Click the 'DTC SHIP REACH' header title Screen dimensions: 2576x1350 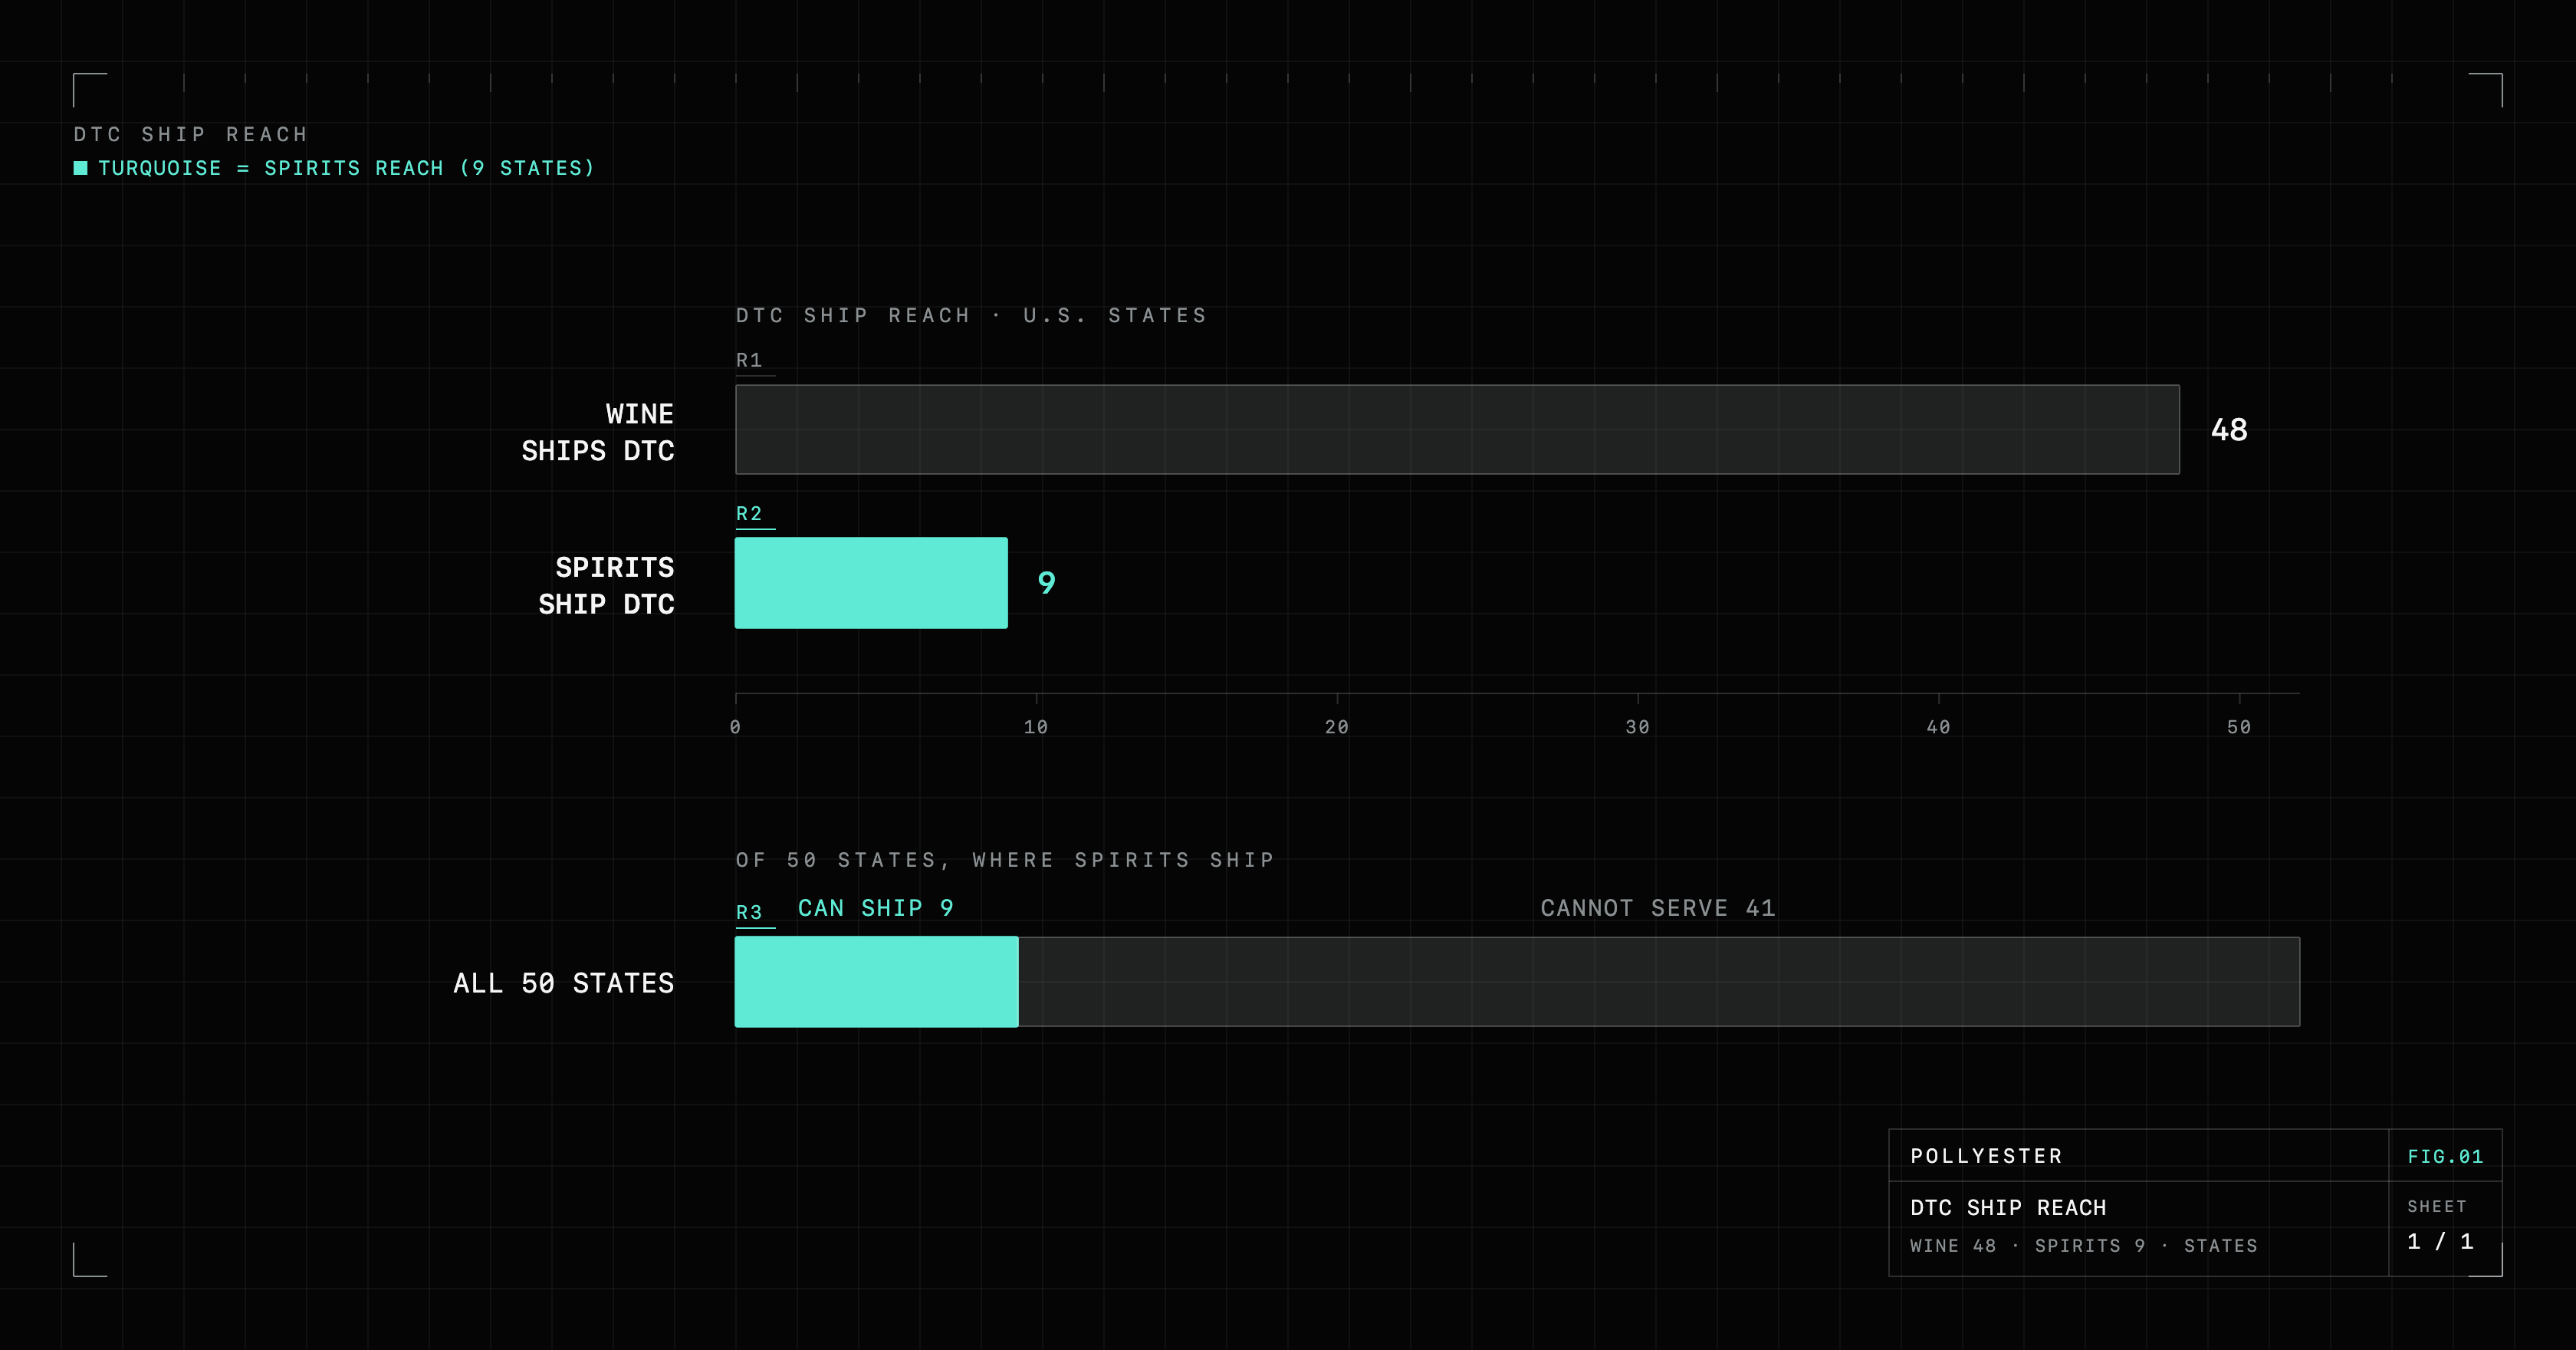[191, 134]
